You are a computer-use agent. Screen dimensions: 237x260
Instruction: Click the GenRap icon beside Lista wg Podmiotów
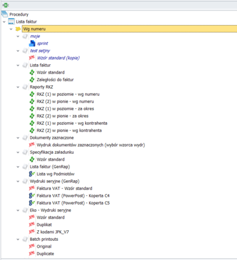(x=32, y=174)
